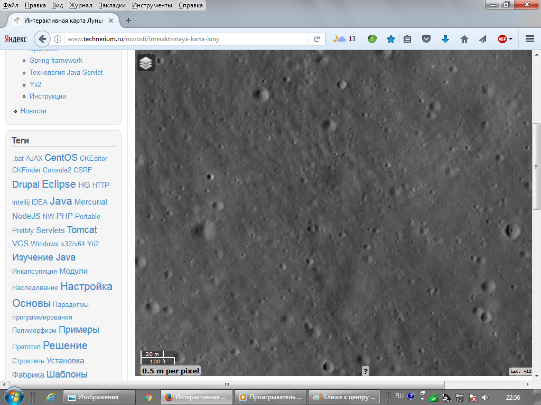Launch Internet Explorer from taskbar
541x405 pixels.
(51, 397)
